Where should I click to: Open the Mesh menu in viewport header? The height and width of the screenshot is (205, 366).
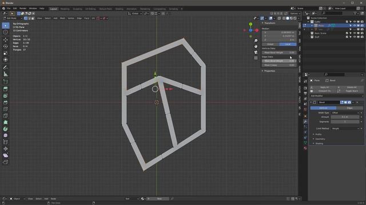pyautogui.click(x=62, y=18)
